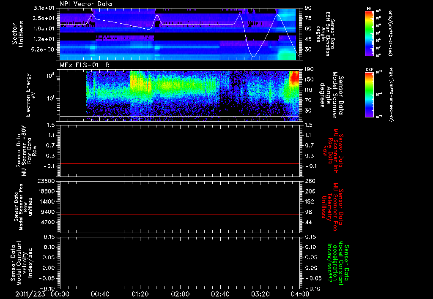Click the '45' sun elevation tick label

[308, 39]
